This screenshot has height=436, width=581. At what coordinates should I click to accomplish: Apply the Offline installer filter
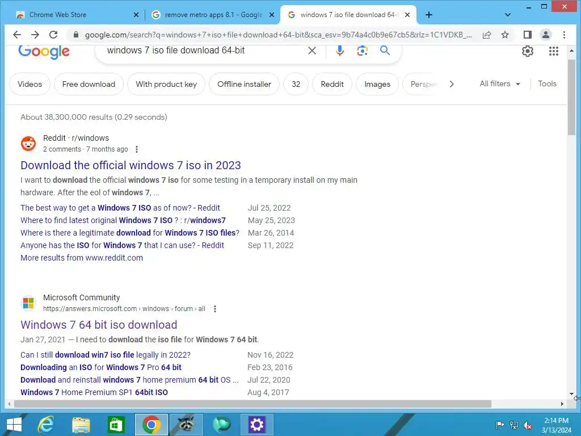pos(244,84)
